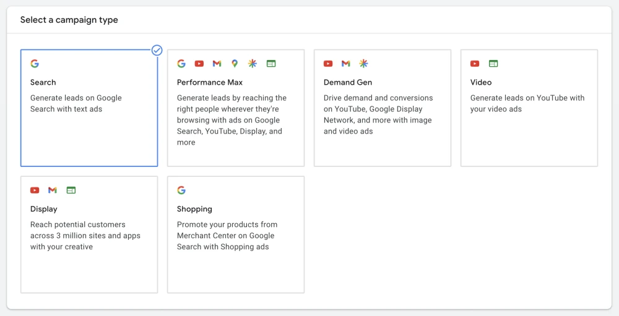Click the YouTube icon in Display card
The height and width of the screenshot is (316, 619).
point(35,190)
